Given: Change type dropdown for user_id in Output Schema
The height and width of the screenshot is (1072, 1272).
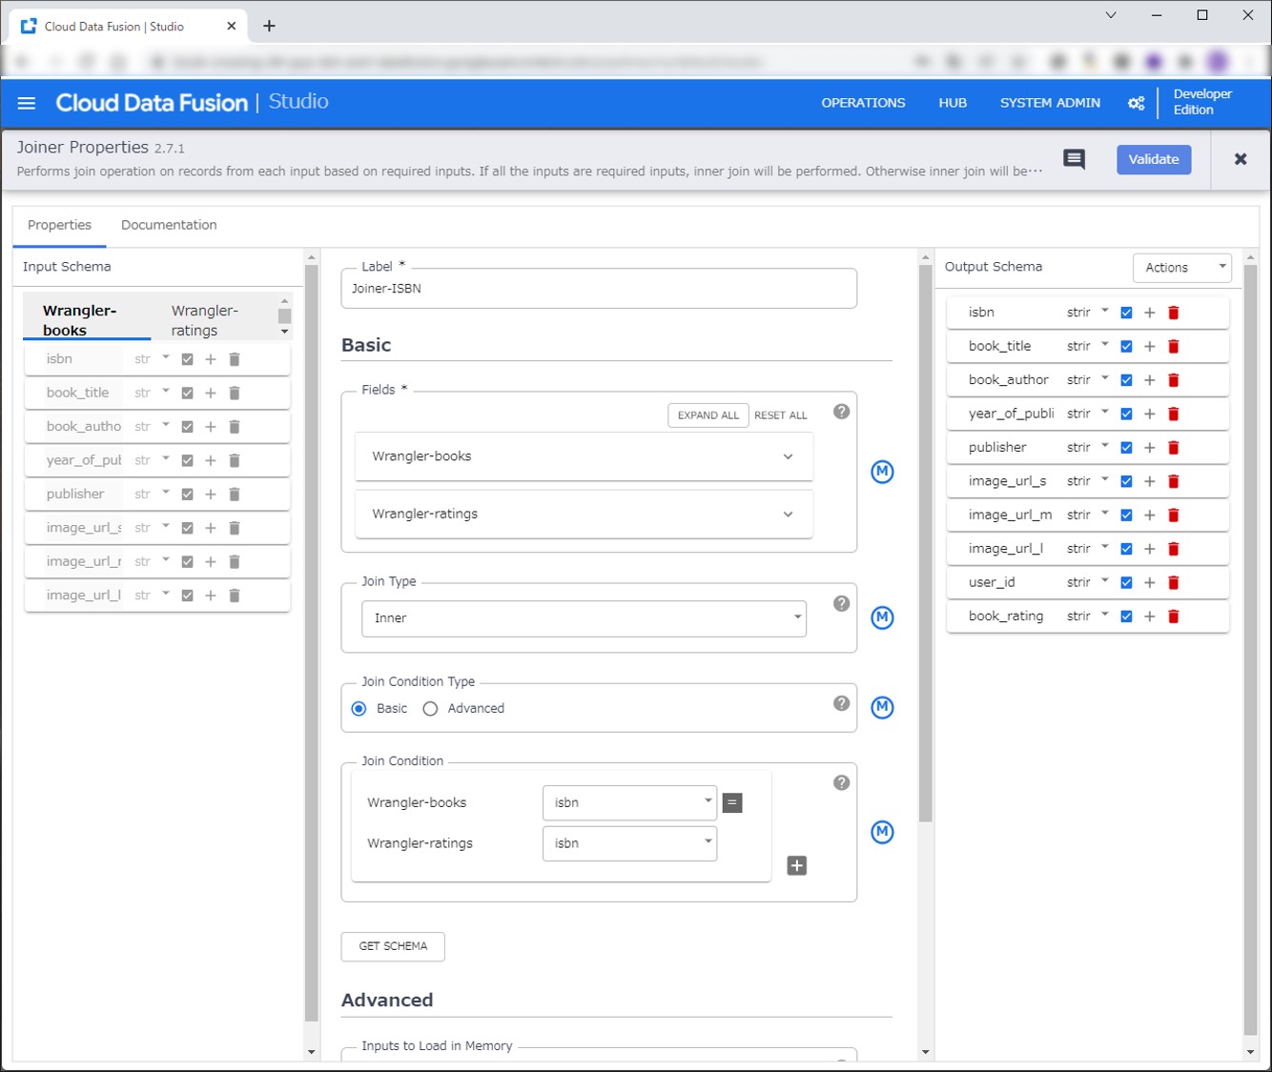Looking at the screenshot, I should pyautogui.click(x=1088, y=582).
